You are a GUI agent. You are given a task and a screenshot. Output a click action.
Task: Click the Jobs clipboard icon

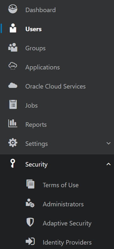click(13, 104)
